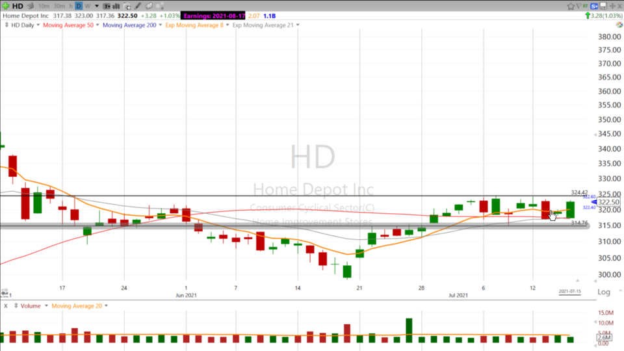Open the Exp Moving Average 8 dropdown arrow

(227, 25)
